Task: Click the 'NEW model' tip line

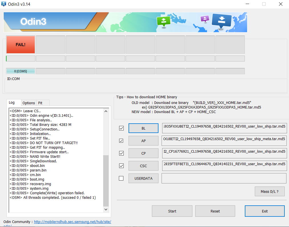Action: pyautogui.click(x=174, y=112)
